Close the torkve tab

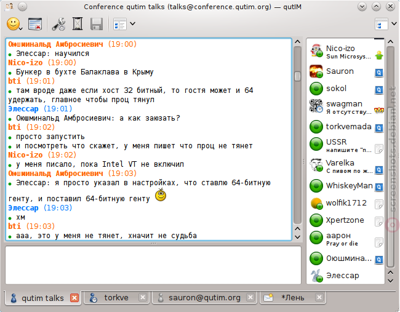pos(143,297)
